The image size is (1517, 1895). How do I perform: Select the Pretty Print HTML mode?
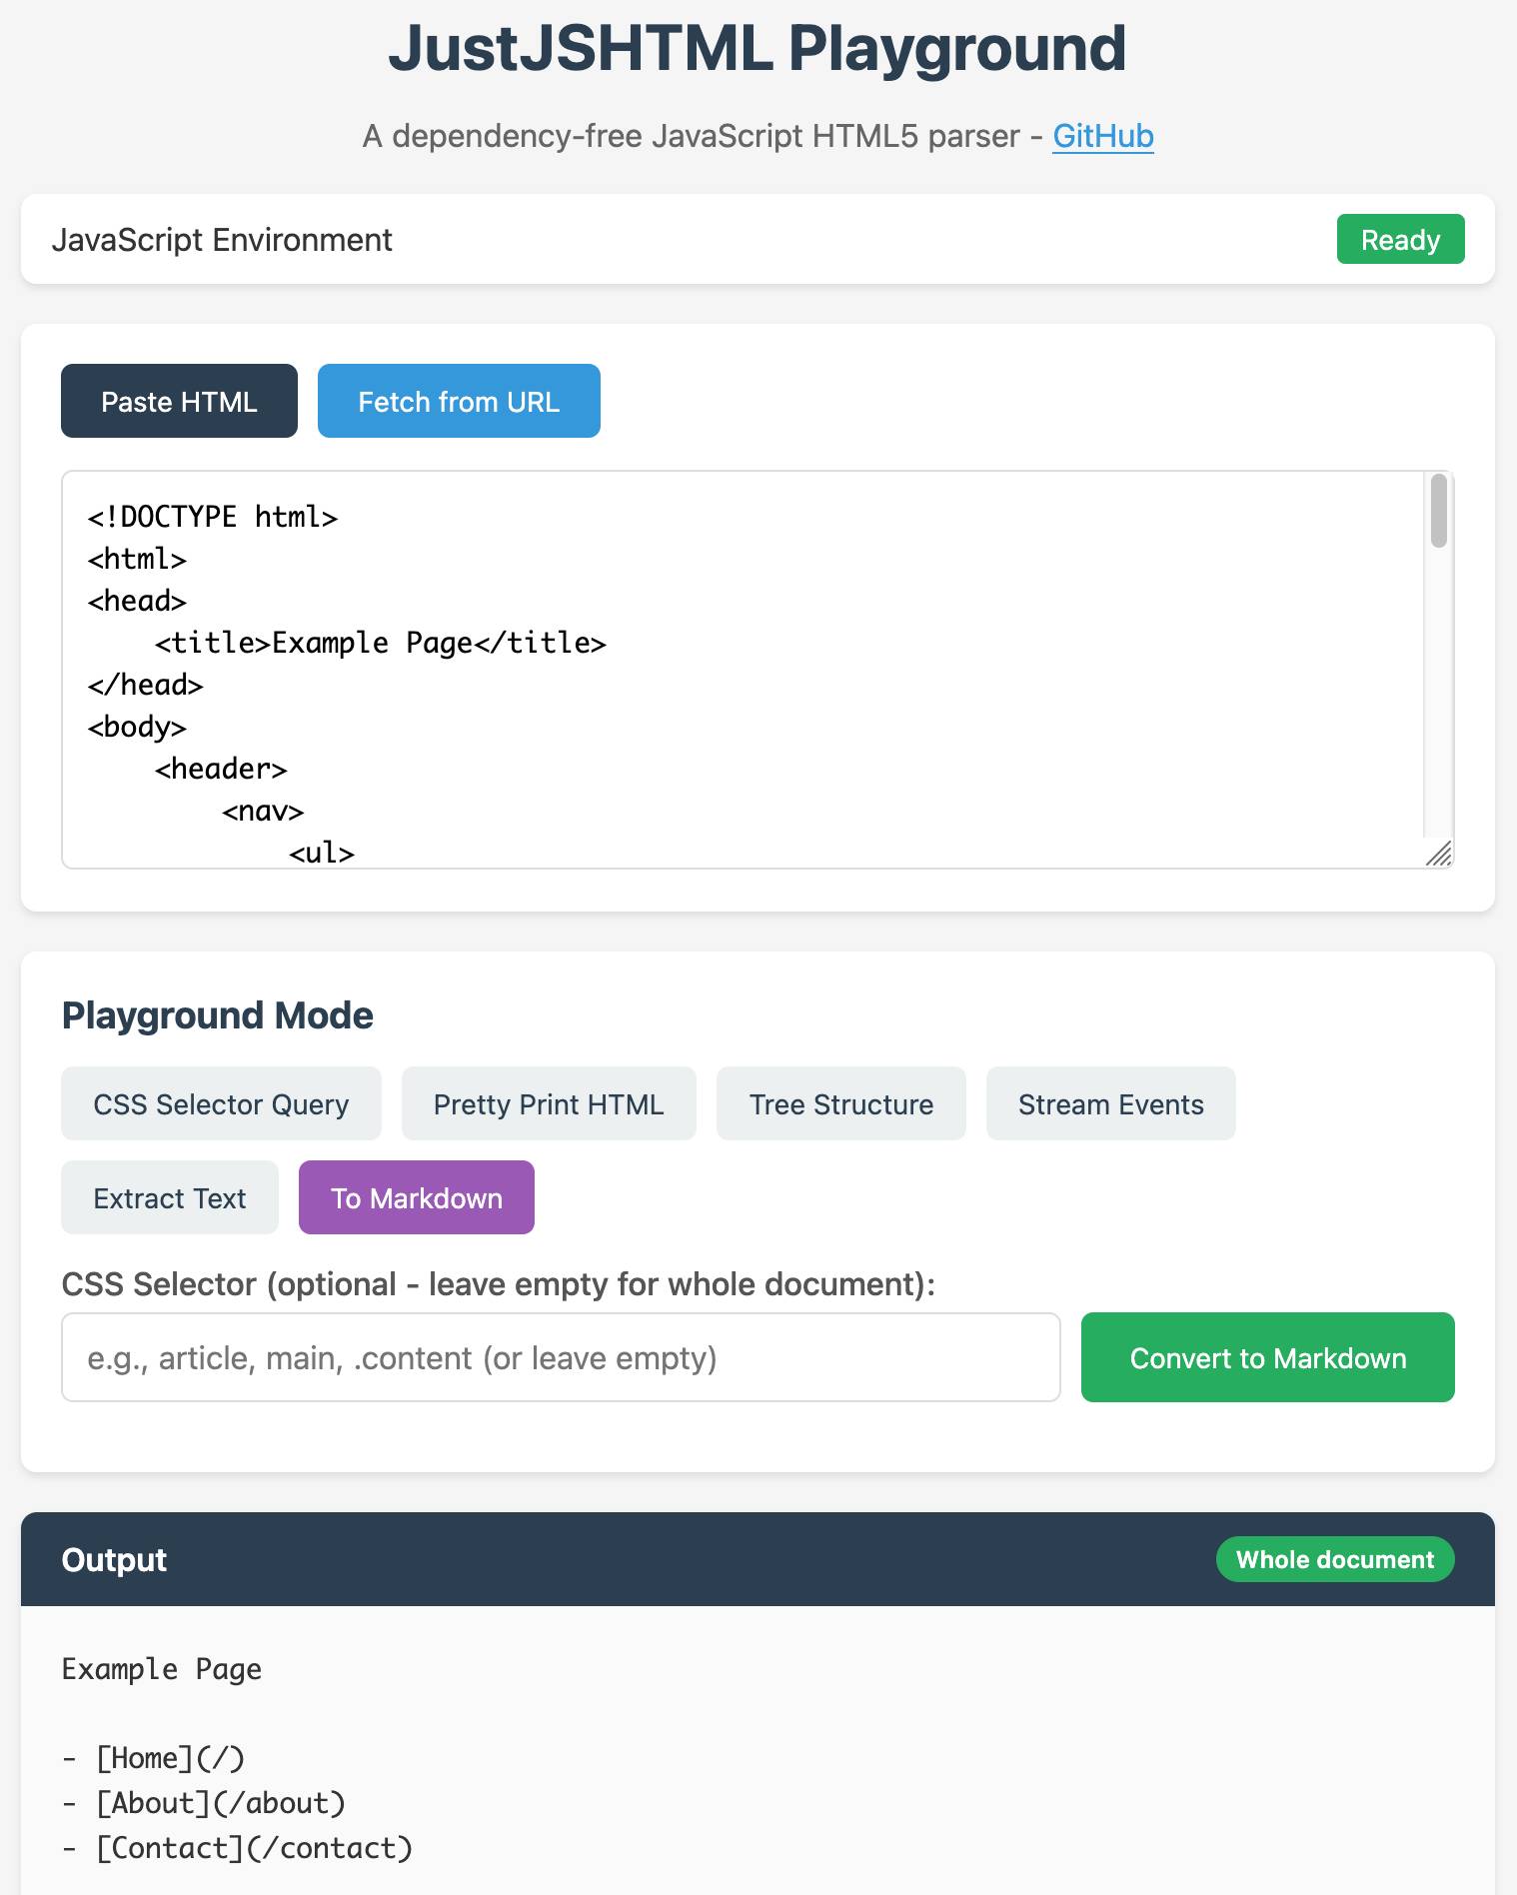pyautogui.click(x=549, y=1103)
